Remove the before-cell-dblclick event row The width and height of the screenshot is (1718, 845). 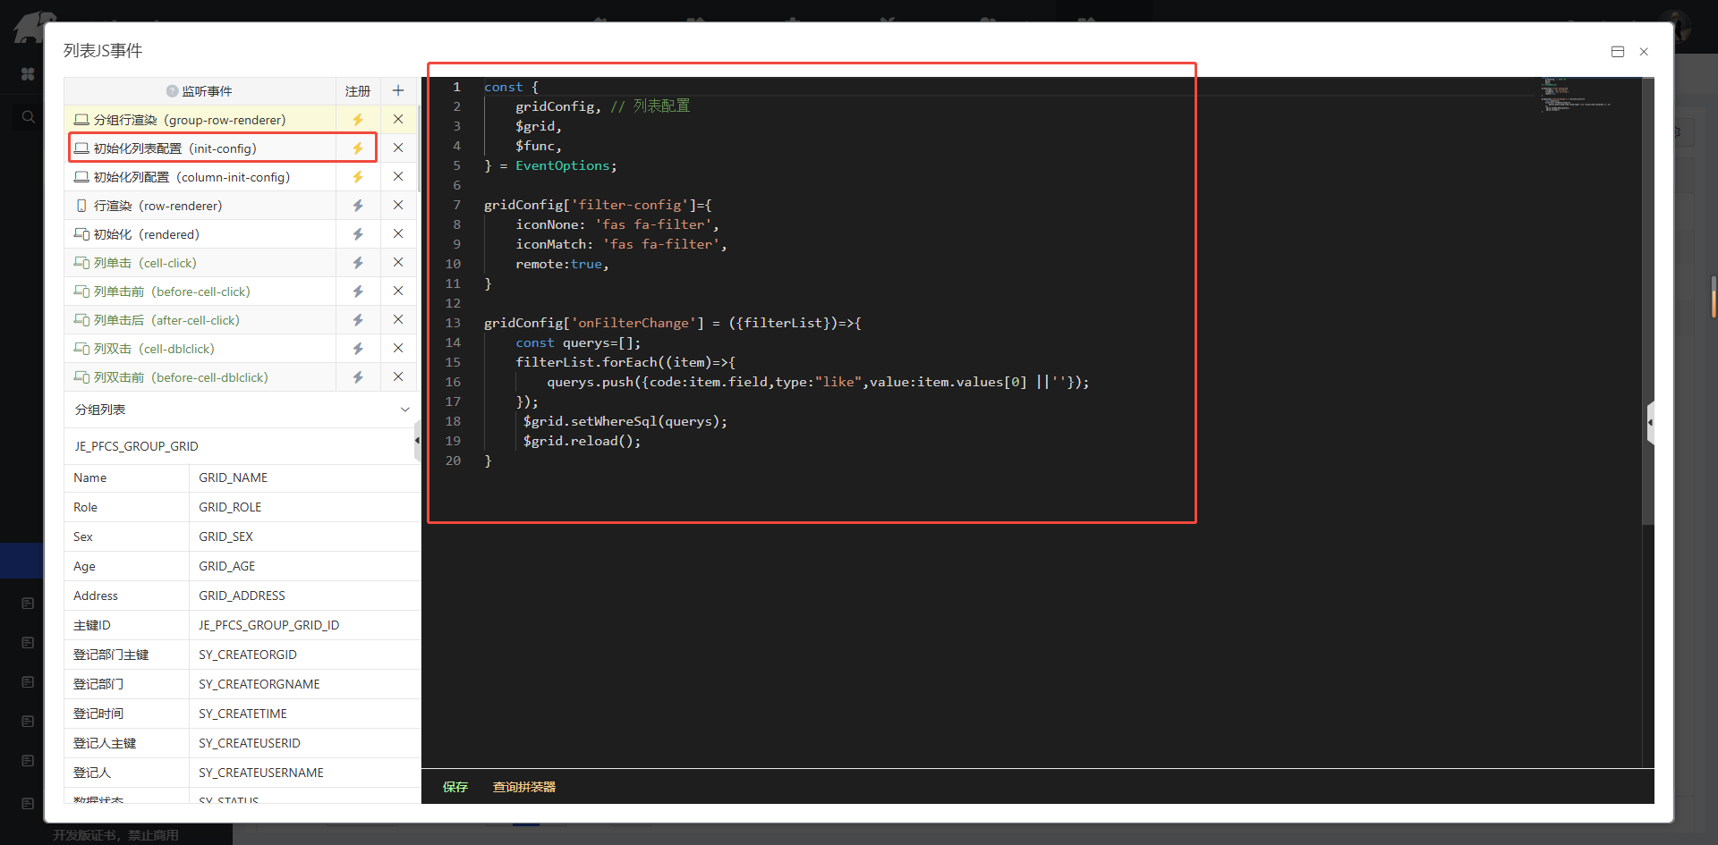398,376
